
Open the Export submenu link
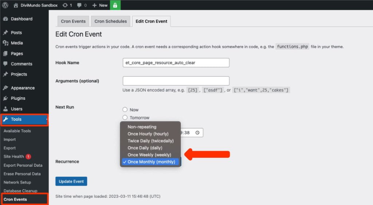pos(9,148)
